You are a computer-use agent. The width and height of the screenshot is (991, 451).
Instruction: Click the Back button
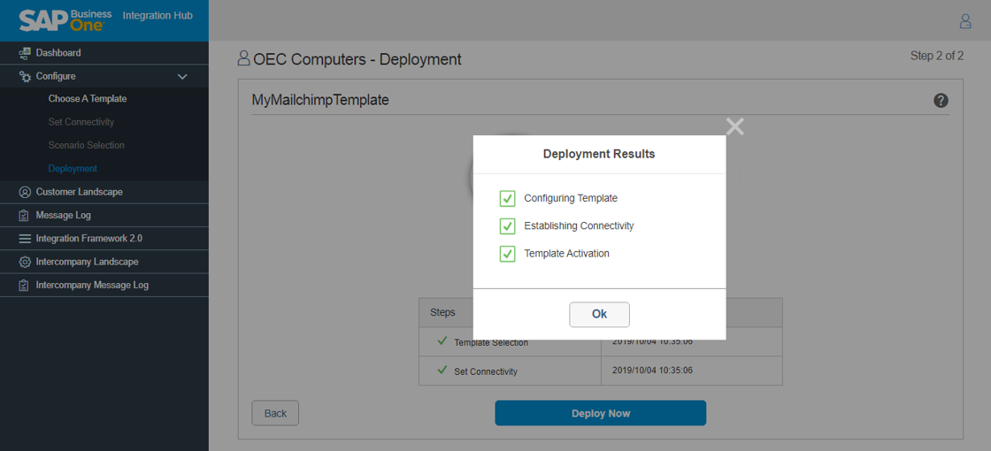click(275, 413)
